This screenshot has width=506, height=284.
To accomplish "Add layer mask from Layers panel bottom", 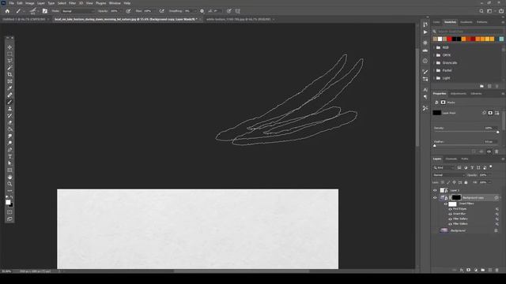I will click(x=469, y=270).
